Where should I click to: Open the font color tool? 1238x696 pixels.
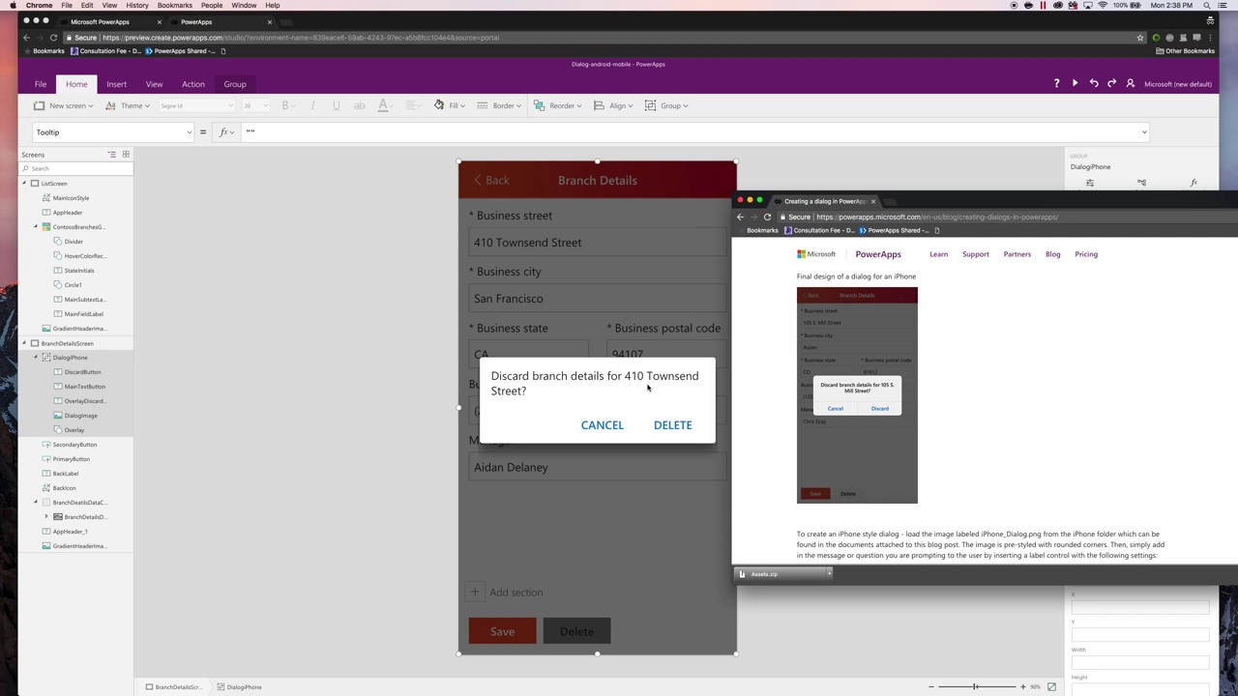385,105
